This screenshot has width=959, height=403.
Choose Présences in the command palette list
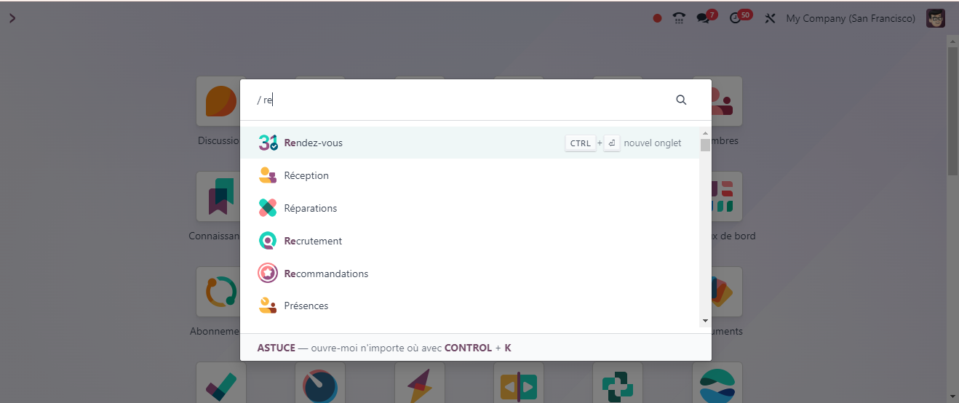click(306, 306)
